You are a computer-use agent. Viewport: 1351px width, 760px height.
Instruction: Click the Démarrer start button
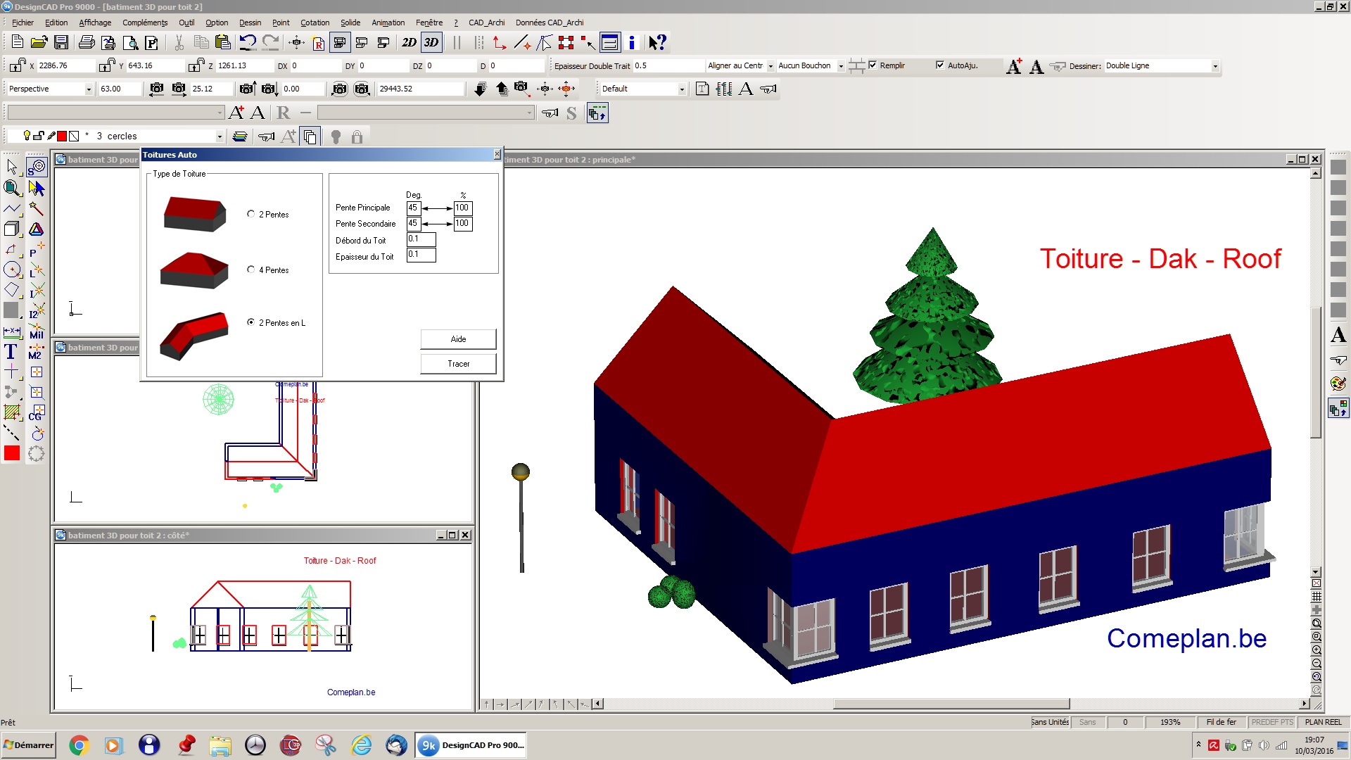[28, 745]
